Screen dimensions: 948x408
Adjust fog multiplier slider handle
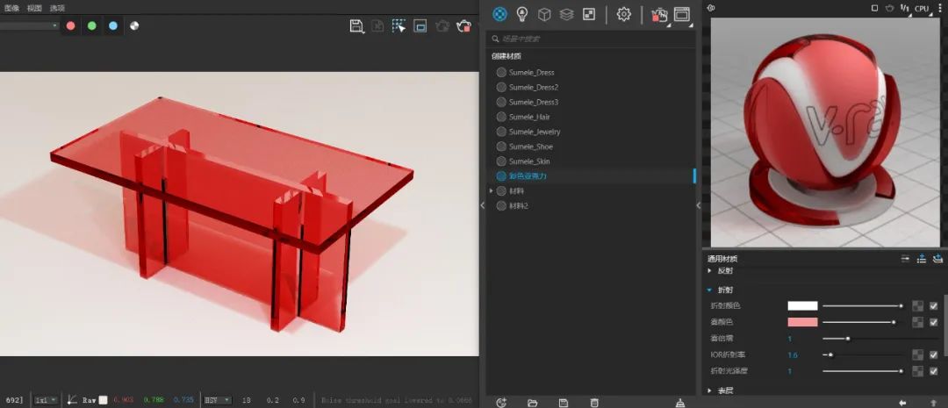click(x=848, y=339)
